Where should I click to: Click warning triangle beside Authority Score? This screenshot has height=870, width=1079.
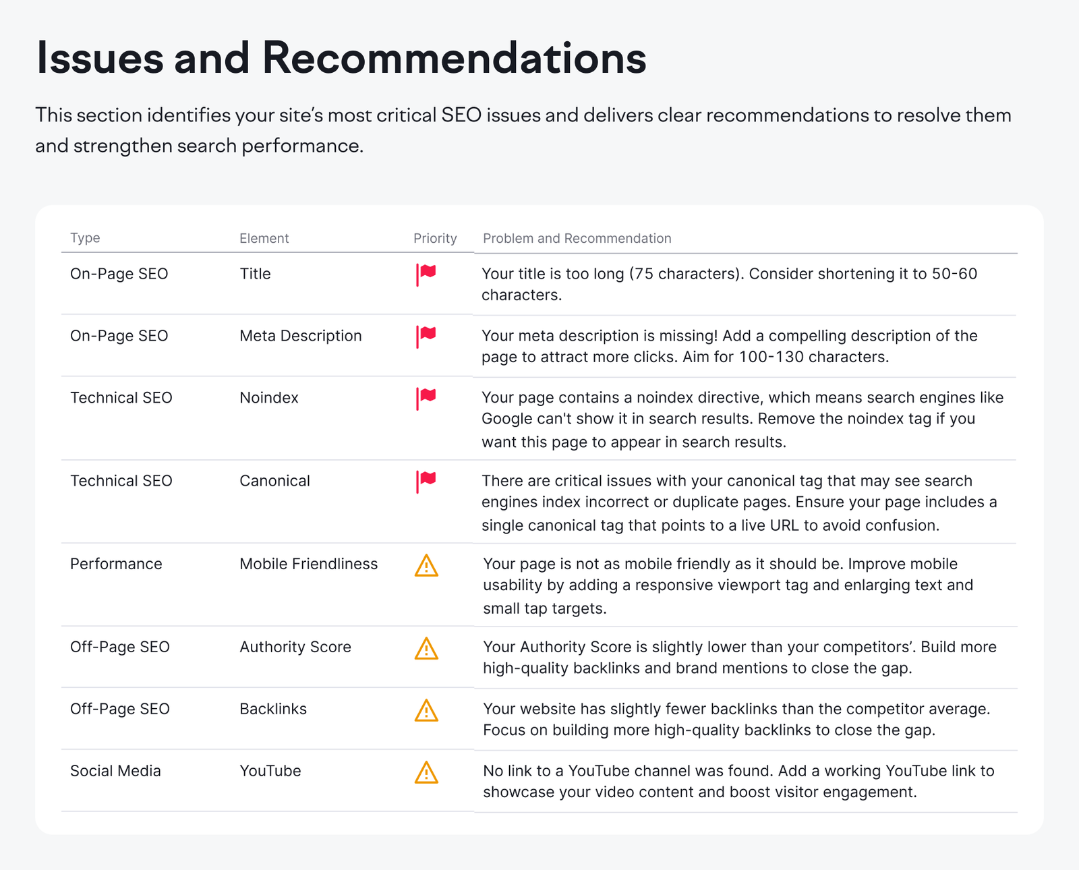[x=426, y=648]
